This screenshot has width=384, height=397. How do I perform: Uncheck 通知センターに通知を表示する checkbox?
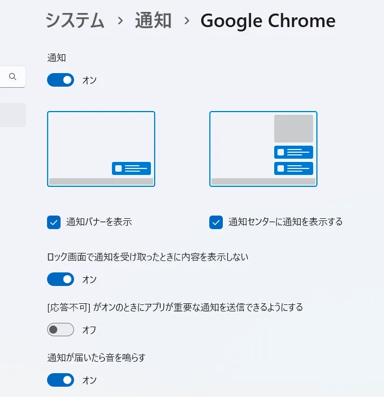216,222
